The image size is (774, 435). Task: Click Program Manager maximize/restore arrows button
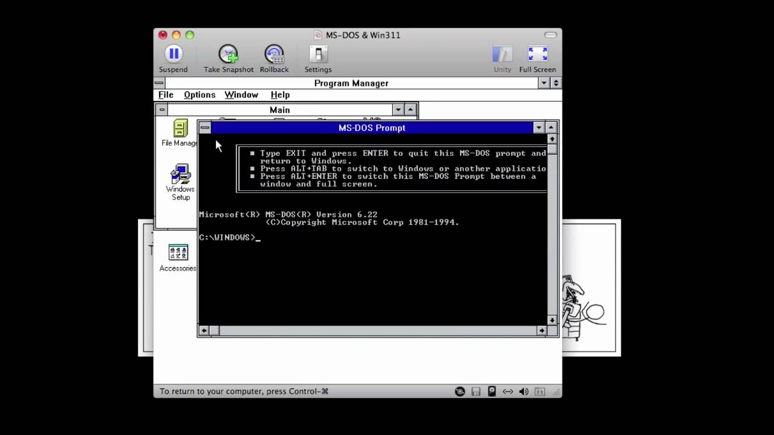pos(556,83)
